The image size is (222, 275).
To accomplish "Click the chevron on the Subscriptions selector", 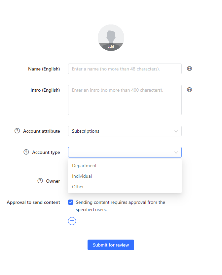I will point(176,131).
